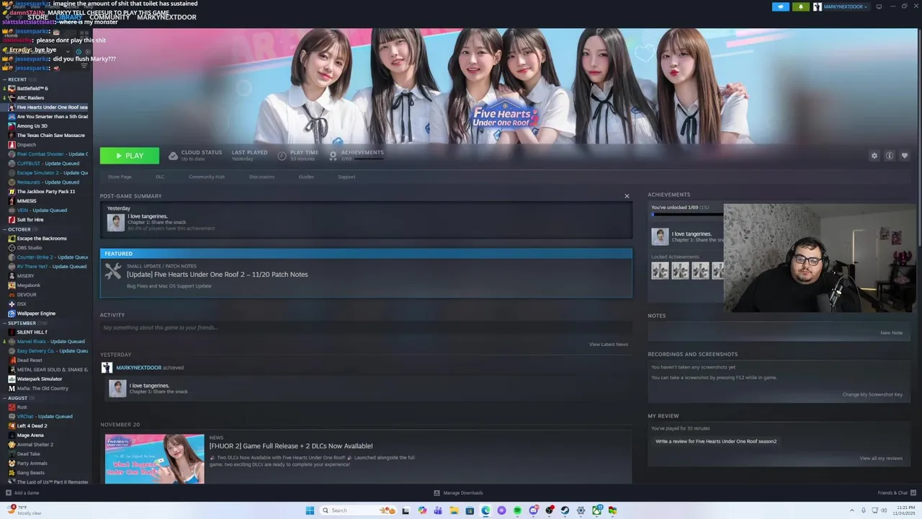
Task: Collapse the OCTOBER library section
Action: click(4, 229)
